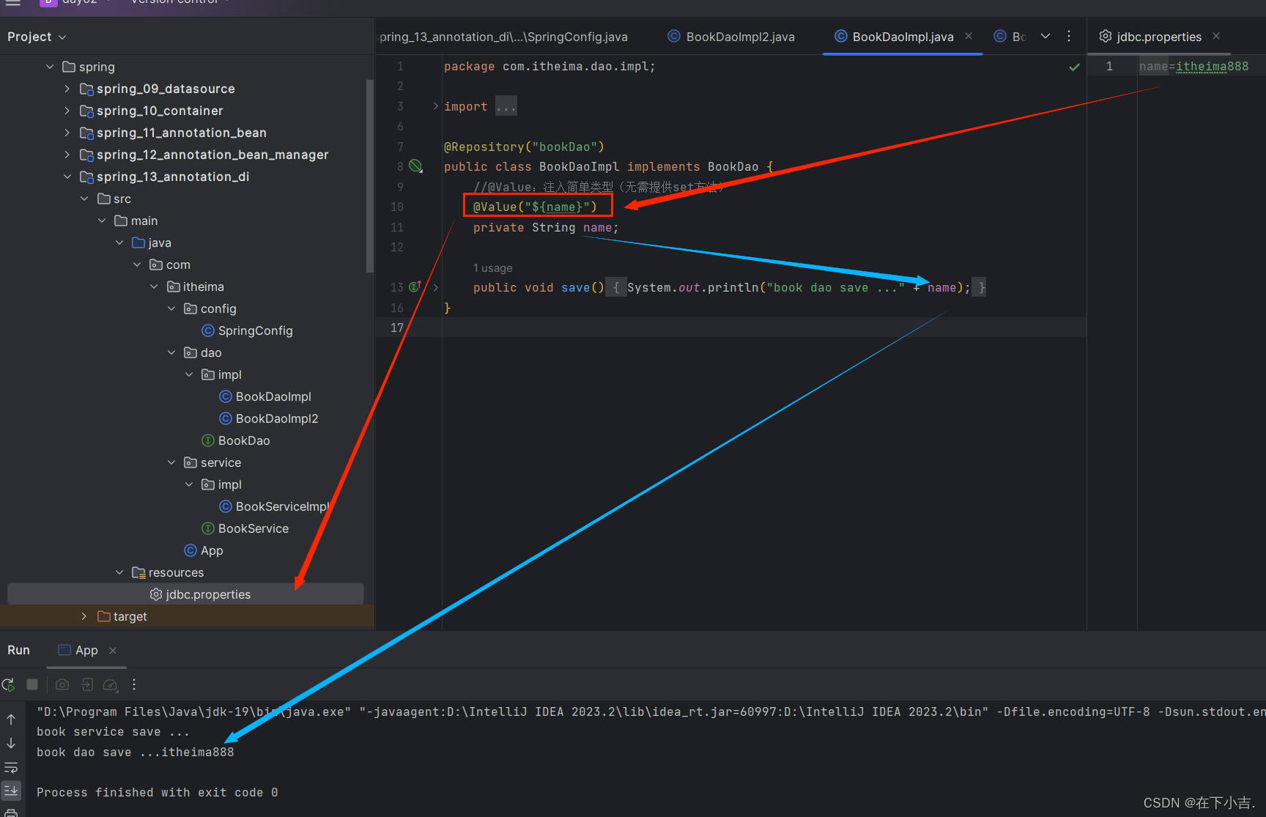Click the '1 usage' inlay hint
Screen dimensions: 1266x817
pos(492,268)
